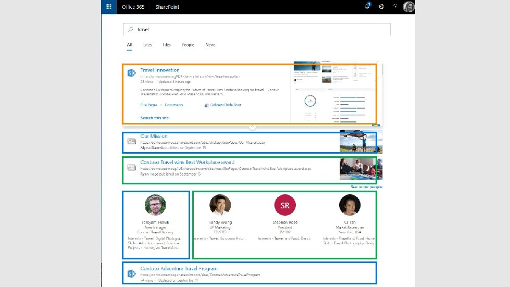The image size is (510, 287).
Task: Click inside the search box containing travel
Action: (x=257, y=29)
